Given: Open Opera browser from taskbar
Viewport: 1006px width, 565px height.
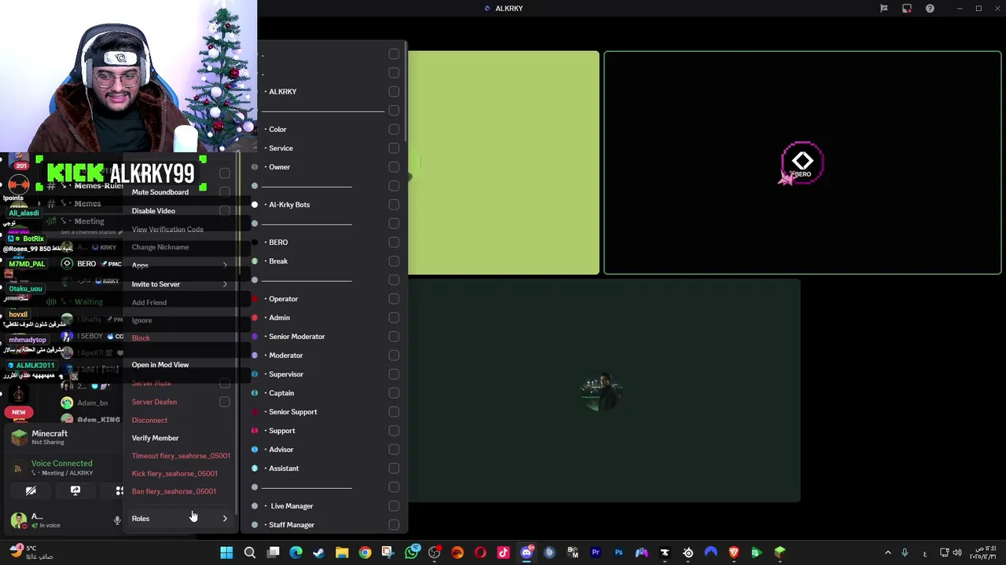Looking at the screenshot, I should [480, 552].
